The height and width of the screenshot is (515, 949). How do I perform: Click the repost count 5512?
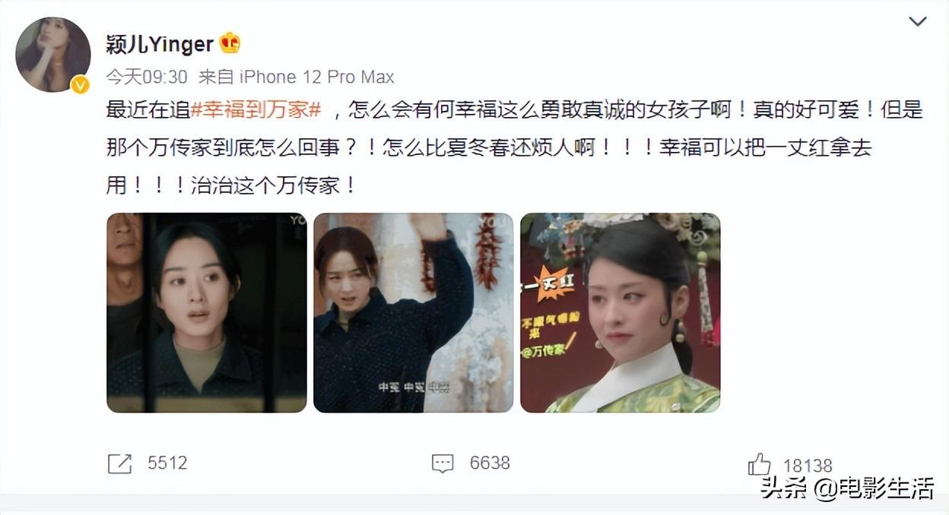click(167, 463)
